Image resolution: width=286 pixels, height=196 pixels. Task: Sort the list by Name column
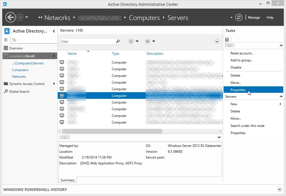[x=72, y=54]
